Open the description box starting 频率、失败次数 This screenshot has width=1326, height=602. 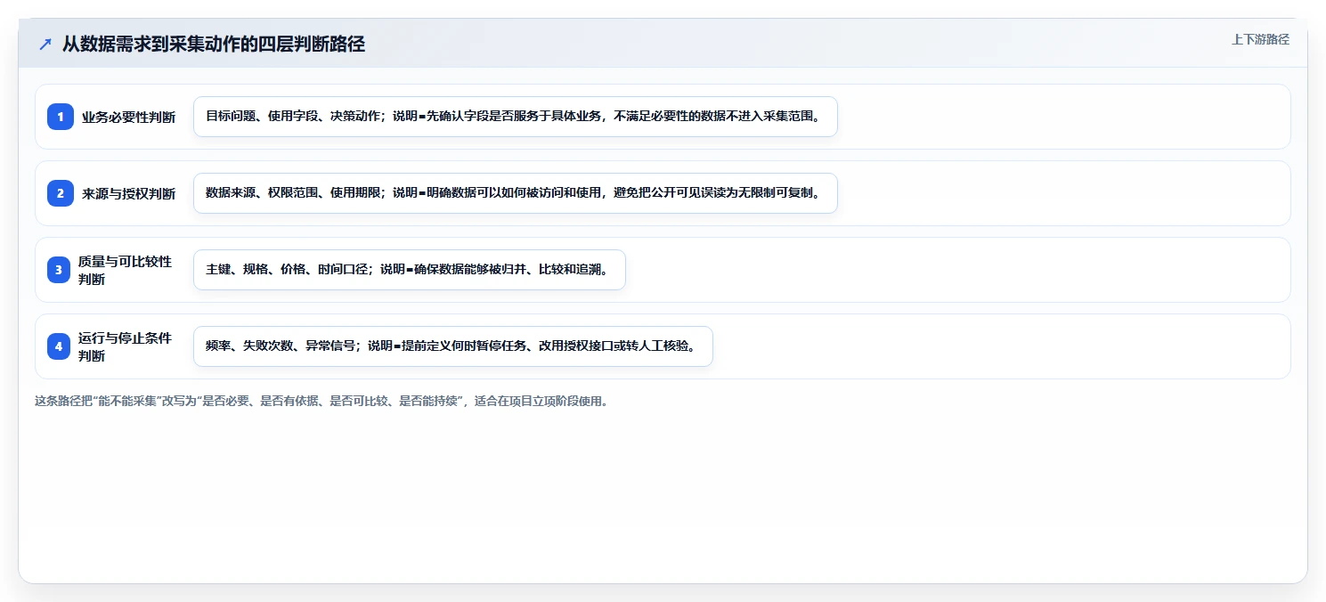[x=453, y=346]
